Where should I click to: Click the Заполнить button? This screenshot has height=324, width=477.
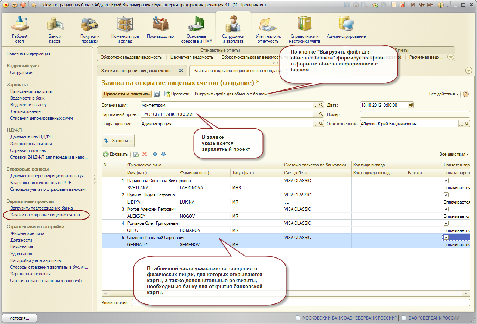click(118, 141)
